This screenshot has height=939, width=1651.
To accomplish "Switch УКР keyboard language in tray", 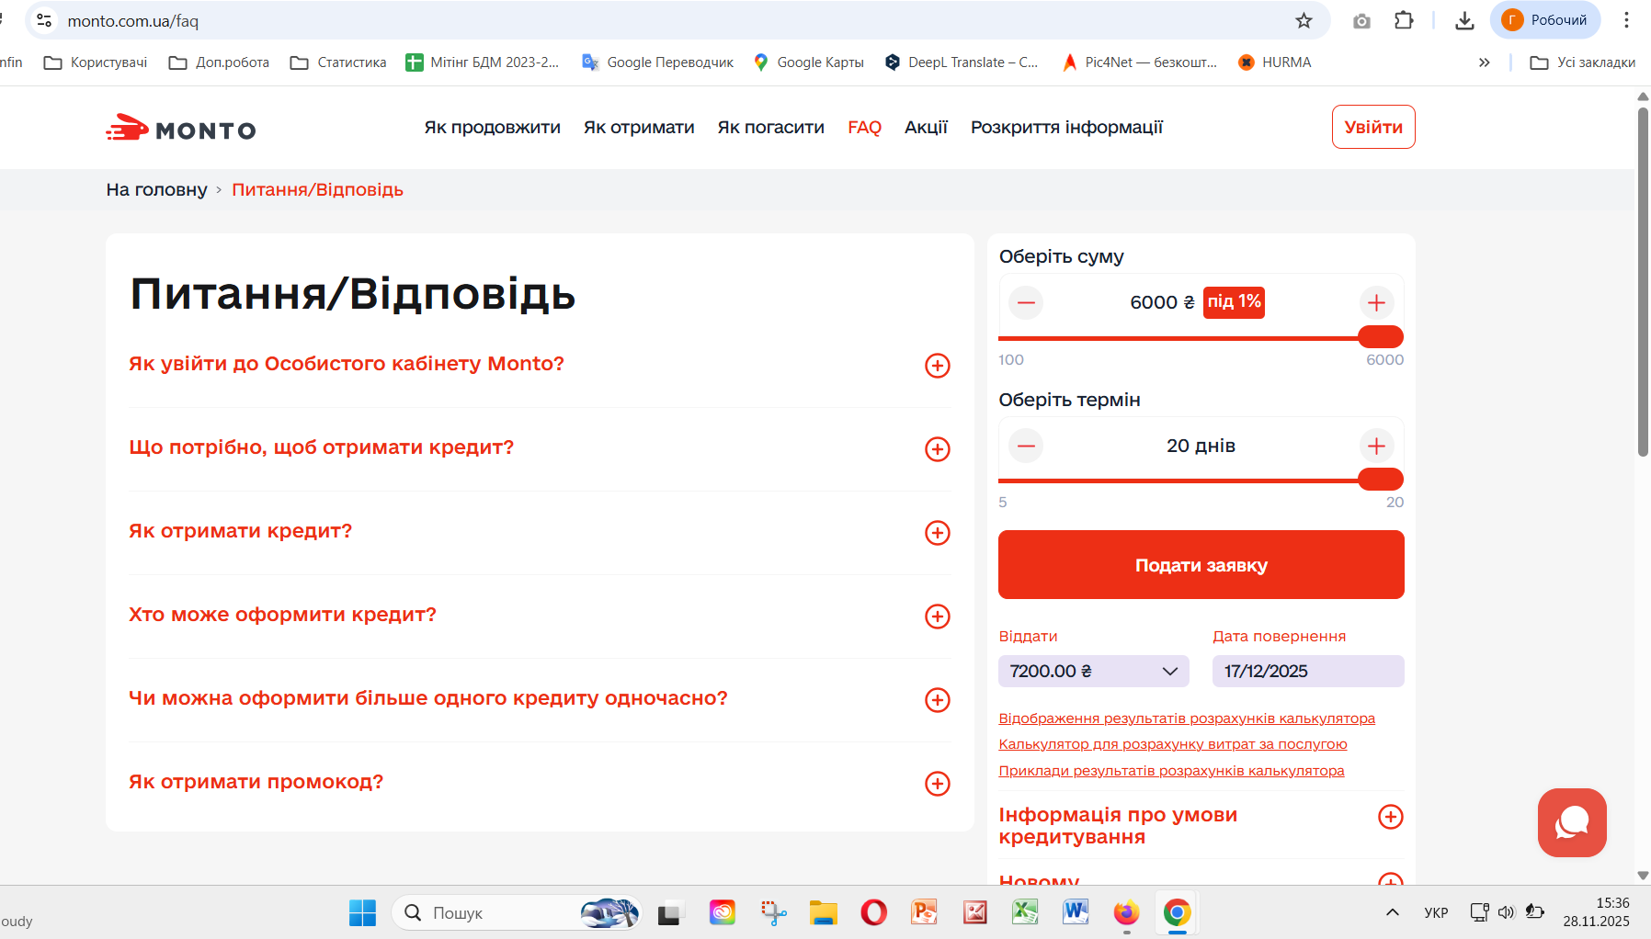I will click(x=1436, y=912).
